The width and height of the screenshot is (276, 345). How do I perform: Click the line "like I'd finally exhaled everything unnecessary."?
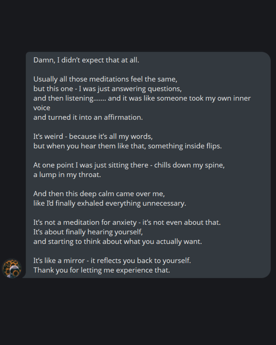click(110, 203)
